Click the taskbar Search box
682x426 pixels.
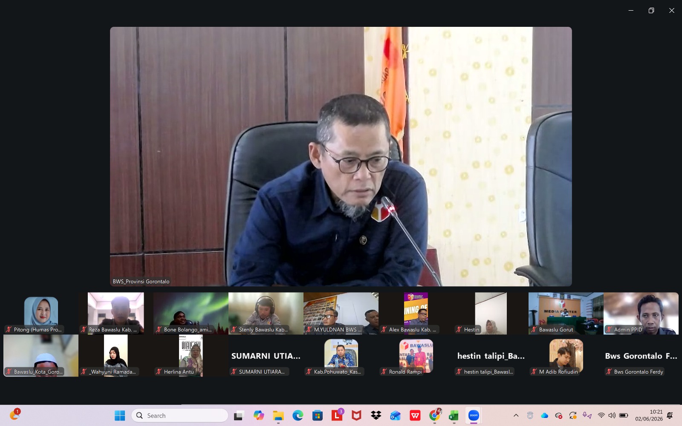[180, 415]
